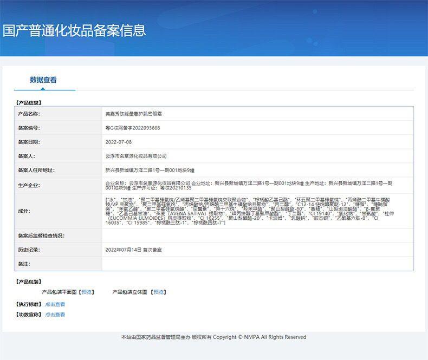This screenshot has width=428, height=360.
Task: Click the 备案人 label cell
Action: pos(58,156)
